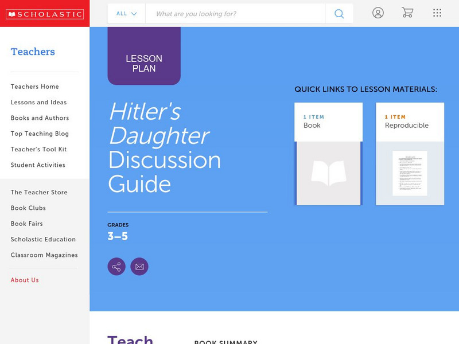The image size is (459, 344).
Task: Select the Reproducible document thumbnail
Action: (x=409, y=172)
